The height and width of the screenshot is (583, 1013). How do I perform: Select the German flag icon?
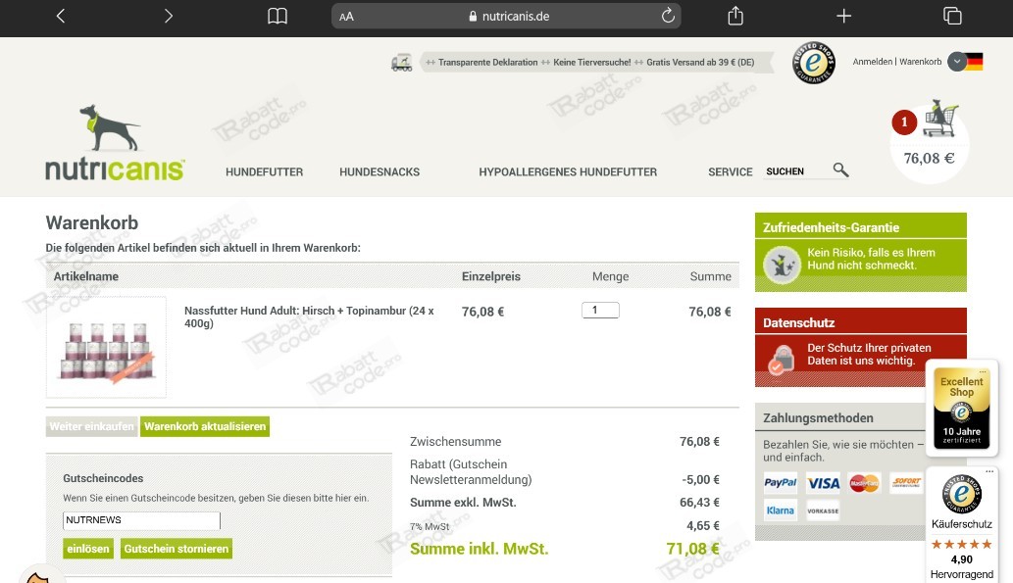click(974, 62)
